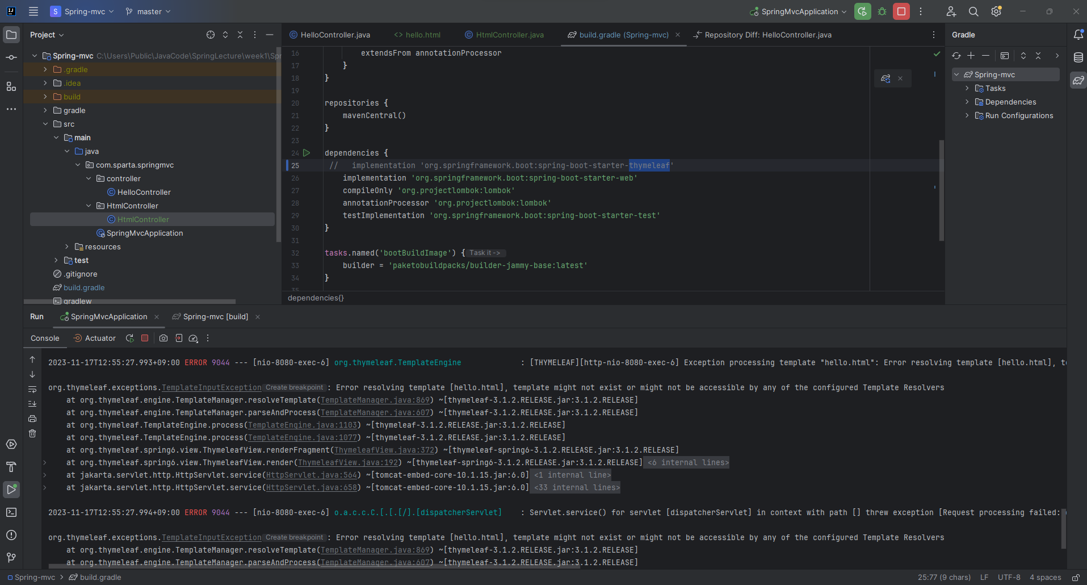
Task: Stop the process in Run console toolbar
Action: (145, 338)
